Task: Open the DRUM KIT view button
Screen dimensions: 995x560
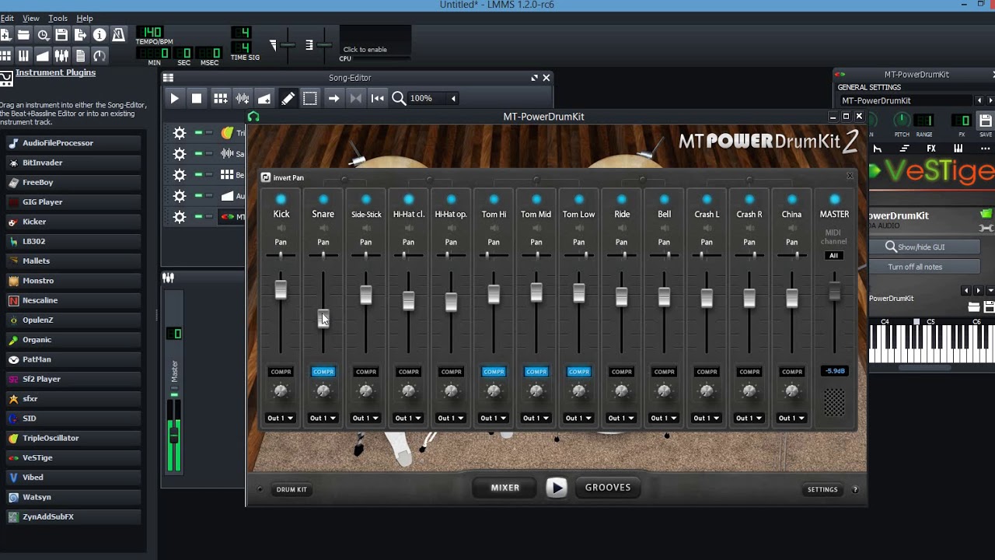Action: pos(292,489)
